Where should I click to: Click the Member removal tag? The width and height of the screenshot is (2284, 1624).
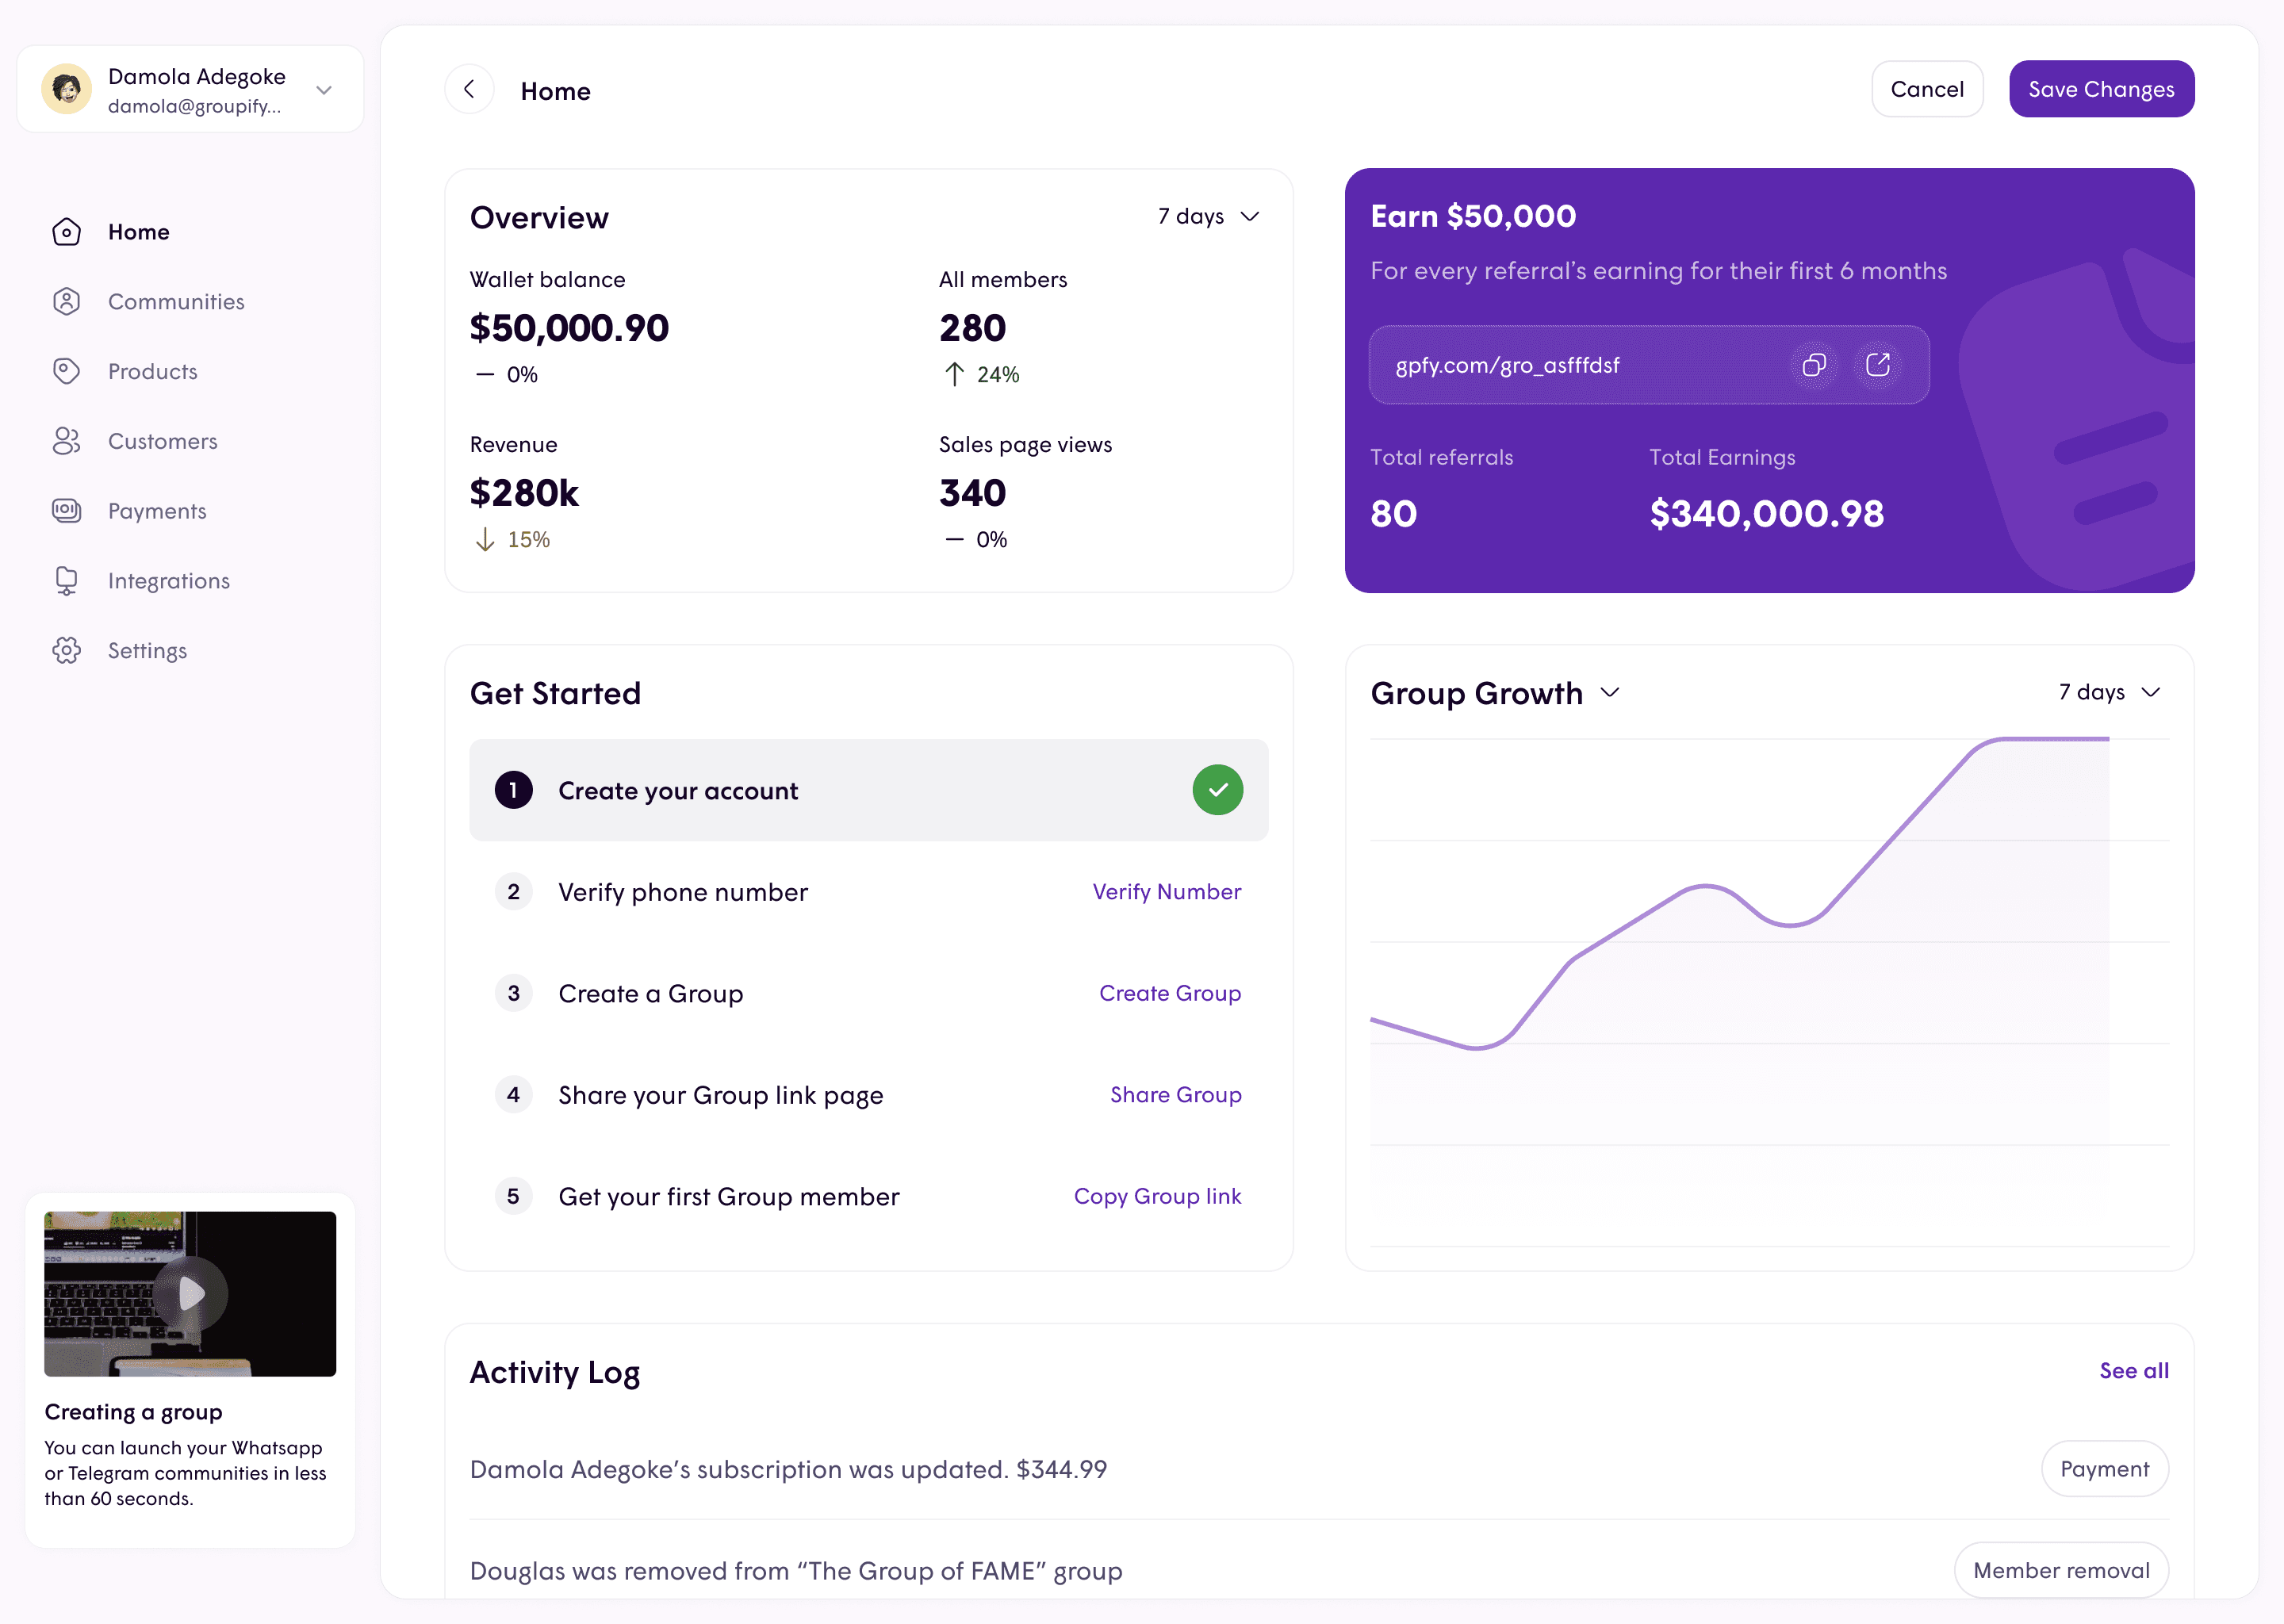[x=2061, y=1570]
